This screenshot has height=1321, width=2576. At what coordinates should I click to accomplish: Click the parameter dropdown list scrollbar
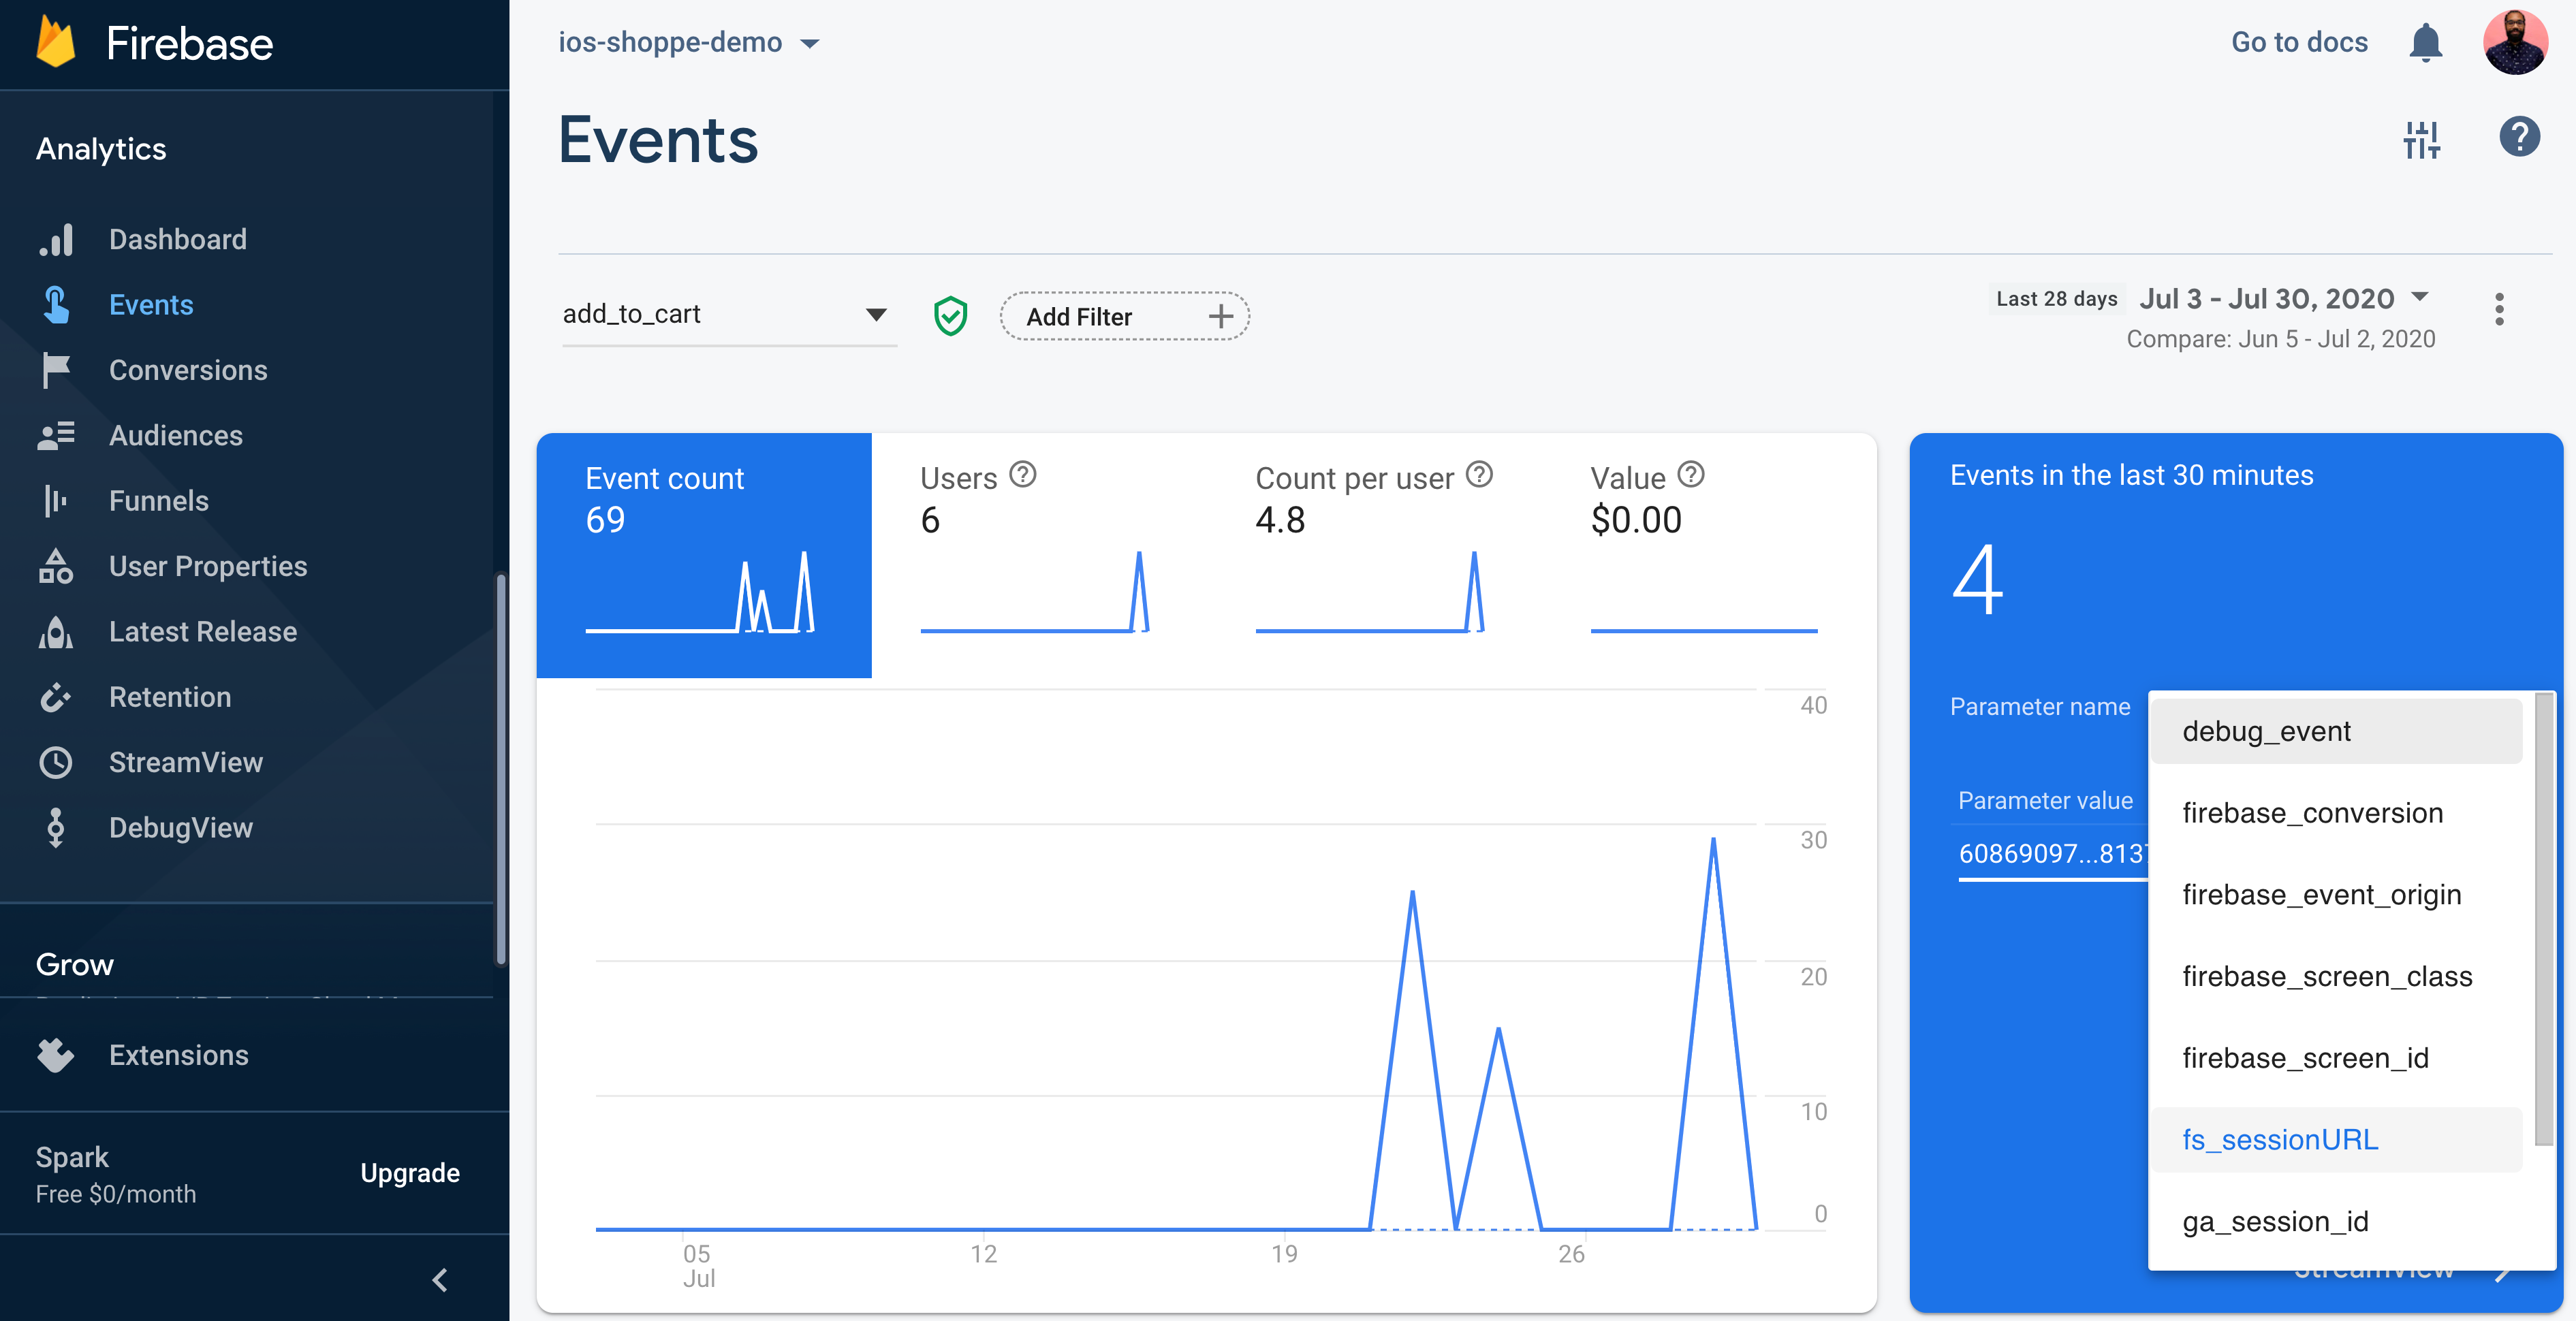[x=2543, y=920]
